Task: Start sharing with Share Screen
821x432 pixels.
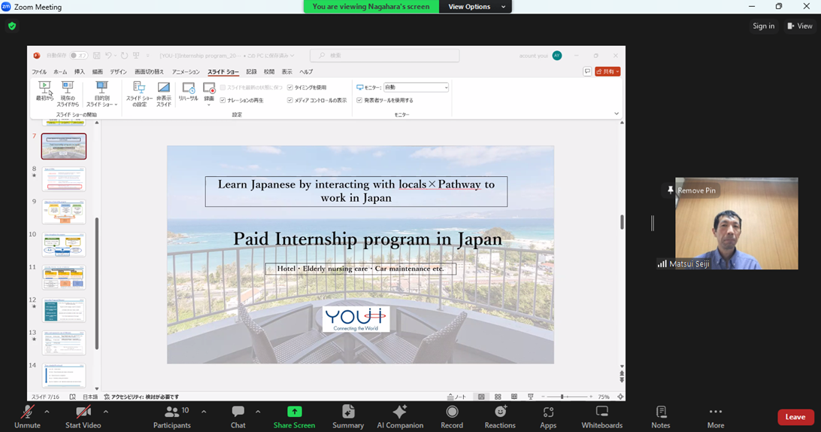Action: tap(294, 416)
